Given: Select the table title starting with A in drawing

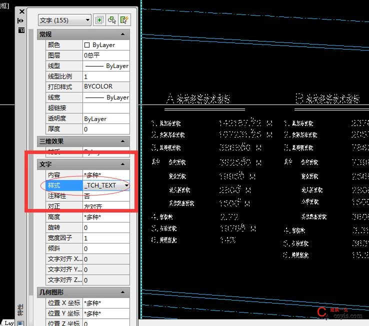Looking at the screenshot, I should [198, 98].
